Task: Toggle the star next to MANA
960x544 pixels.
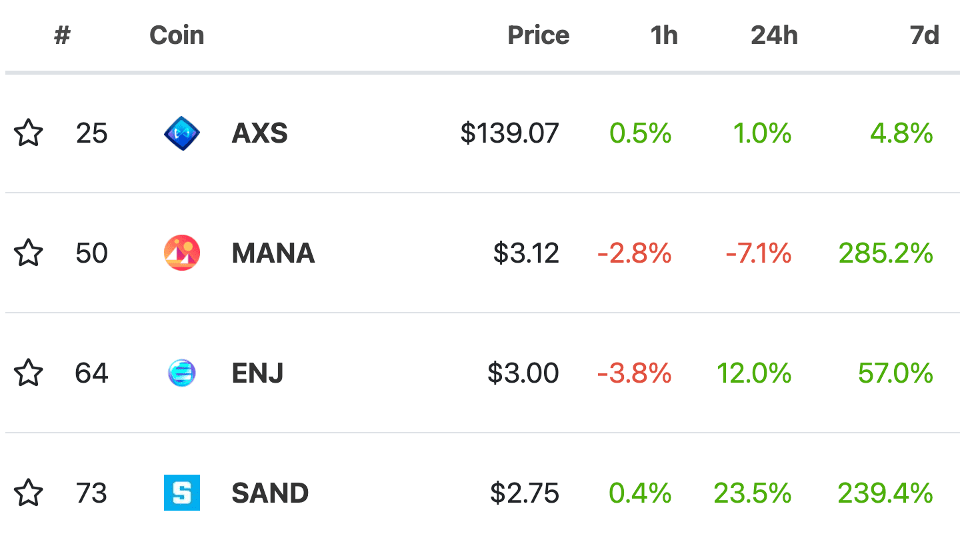Action: pyautogui.click(x=28, y=253)
